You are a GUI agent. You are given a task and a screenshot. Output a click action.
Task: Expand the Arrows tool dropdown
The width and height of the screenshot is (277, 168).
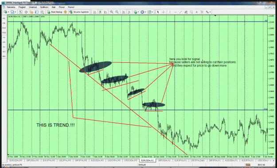(x=210, y=12)
